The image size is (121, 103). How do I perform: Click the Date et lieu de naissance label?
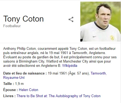click(25, 73)
